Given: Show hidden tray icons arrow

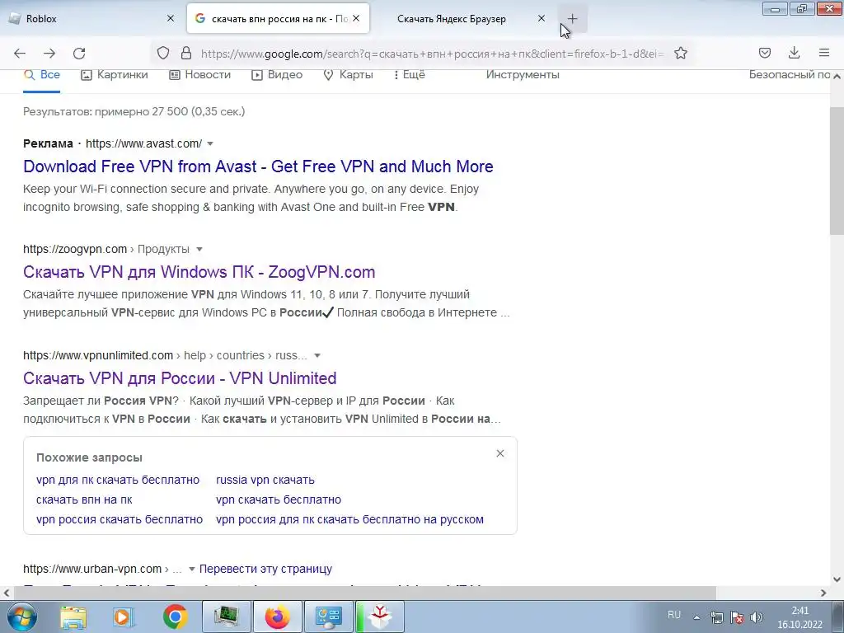Looking at the screenshot, I should pos(696,617).
